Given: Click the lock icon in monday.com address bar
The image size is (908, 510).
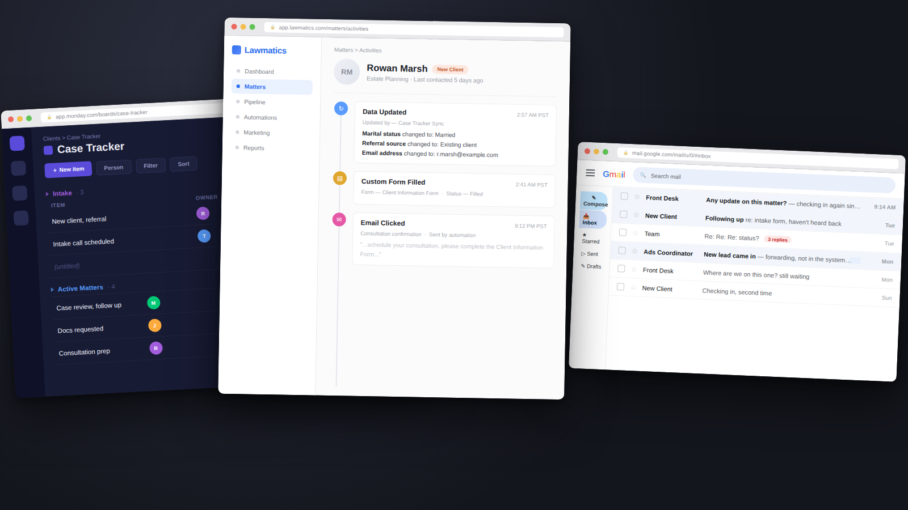Looking at the screenshot, I should pos(49,117).
